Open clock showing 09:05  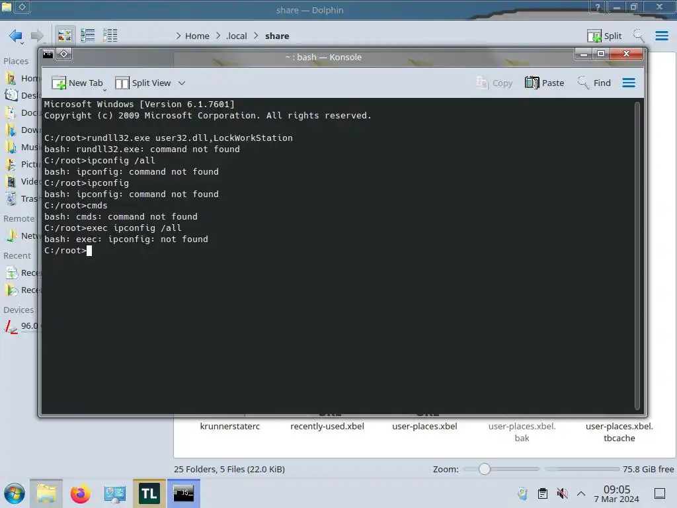pyautogui.click(x=617, y=493)
